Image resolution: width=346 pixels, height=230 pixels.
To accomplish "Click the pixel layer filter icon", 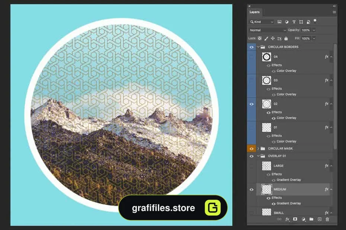I will (x=279, y=22).
